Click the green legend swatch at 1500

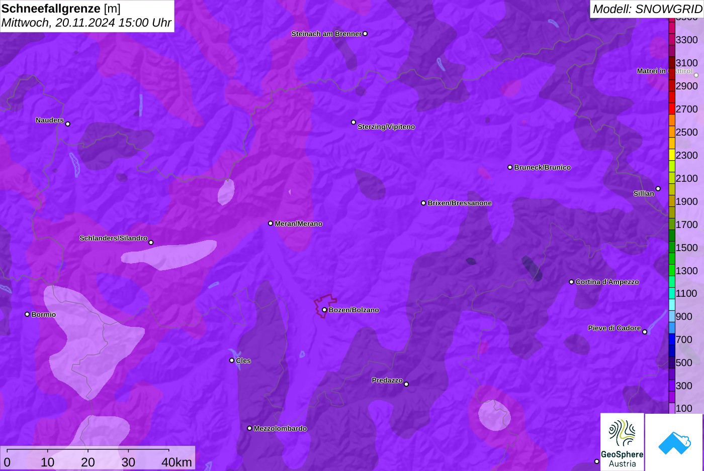[672, 248]
